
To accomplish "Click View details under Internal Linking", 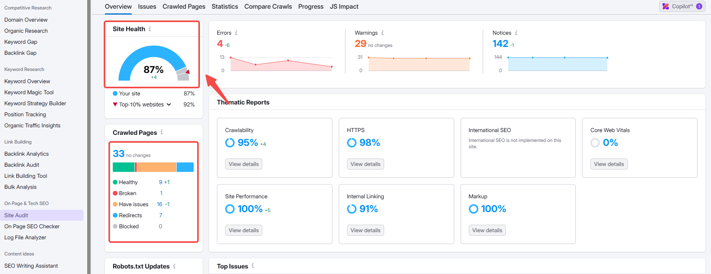I will [365, 230].
